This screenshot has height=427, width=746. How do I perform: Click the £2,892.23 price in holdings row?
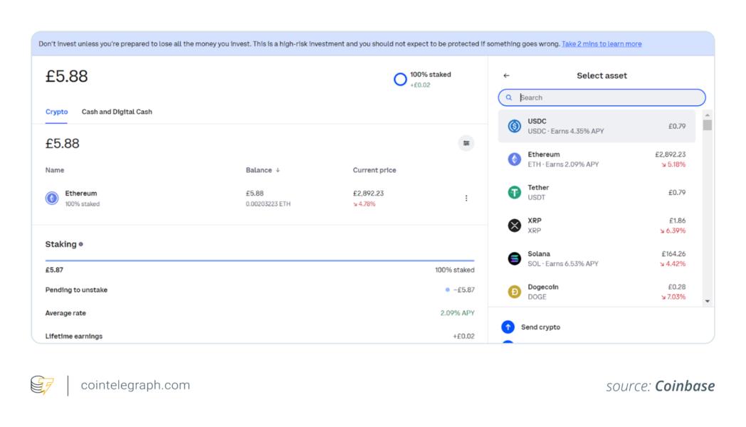(x=368, y=194)
